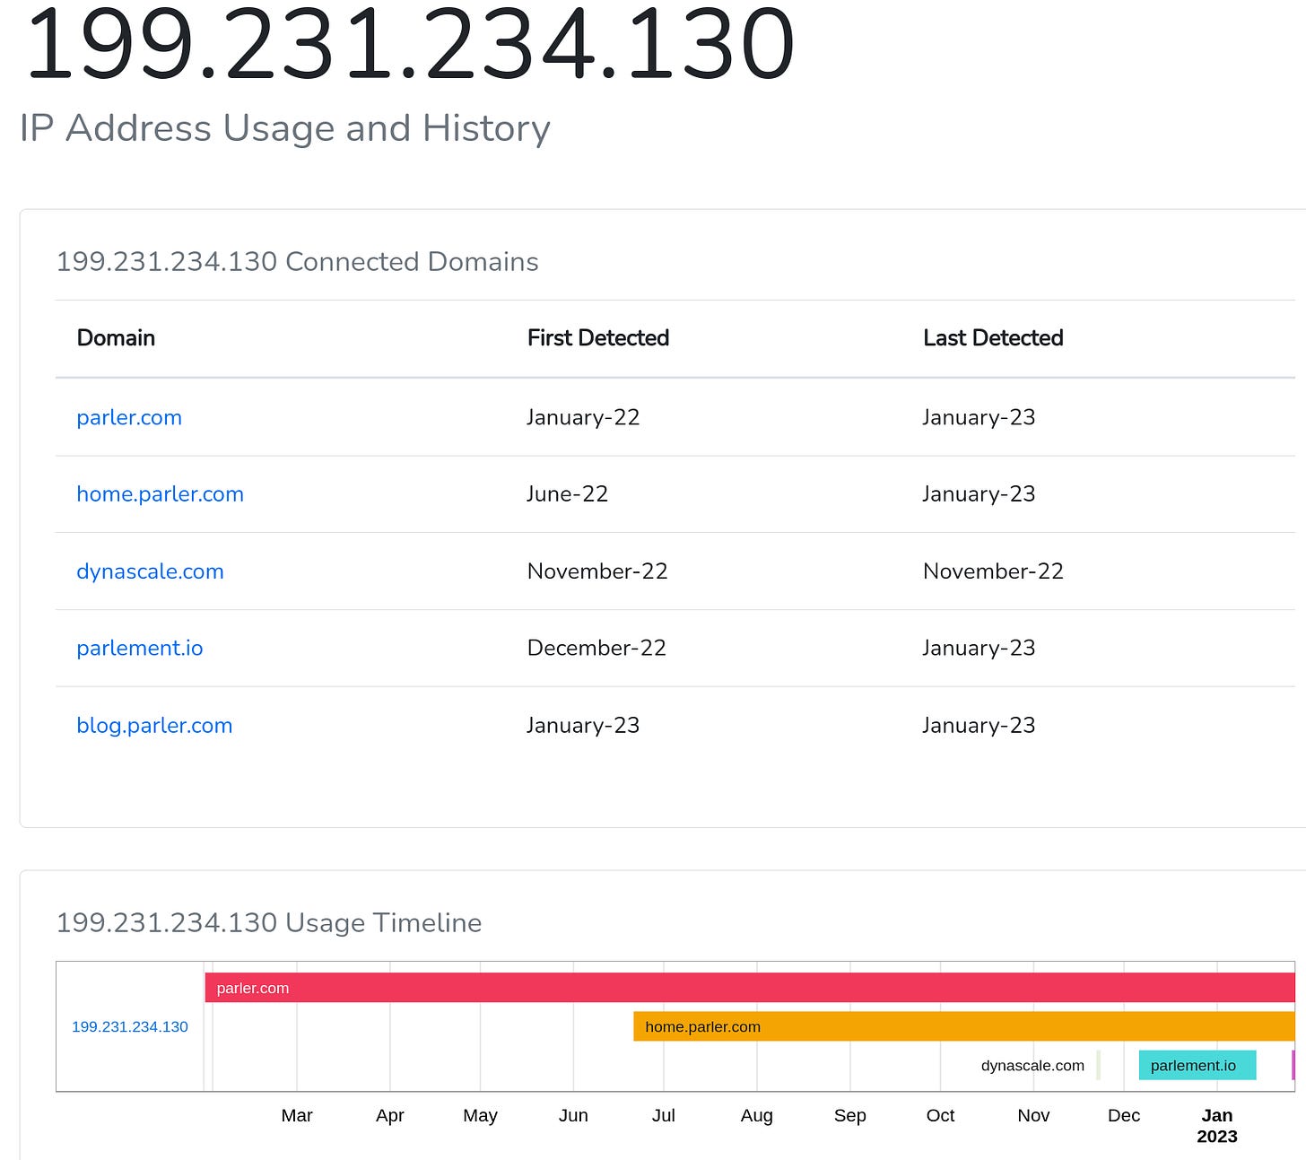Open the dynascale.com domain link

150,571
